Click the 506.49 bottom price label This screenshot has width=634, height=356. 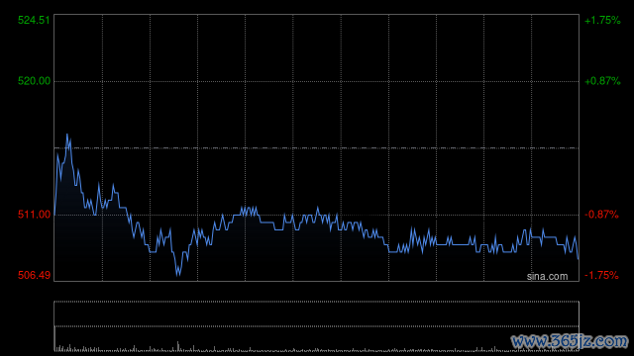[34, 275]
